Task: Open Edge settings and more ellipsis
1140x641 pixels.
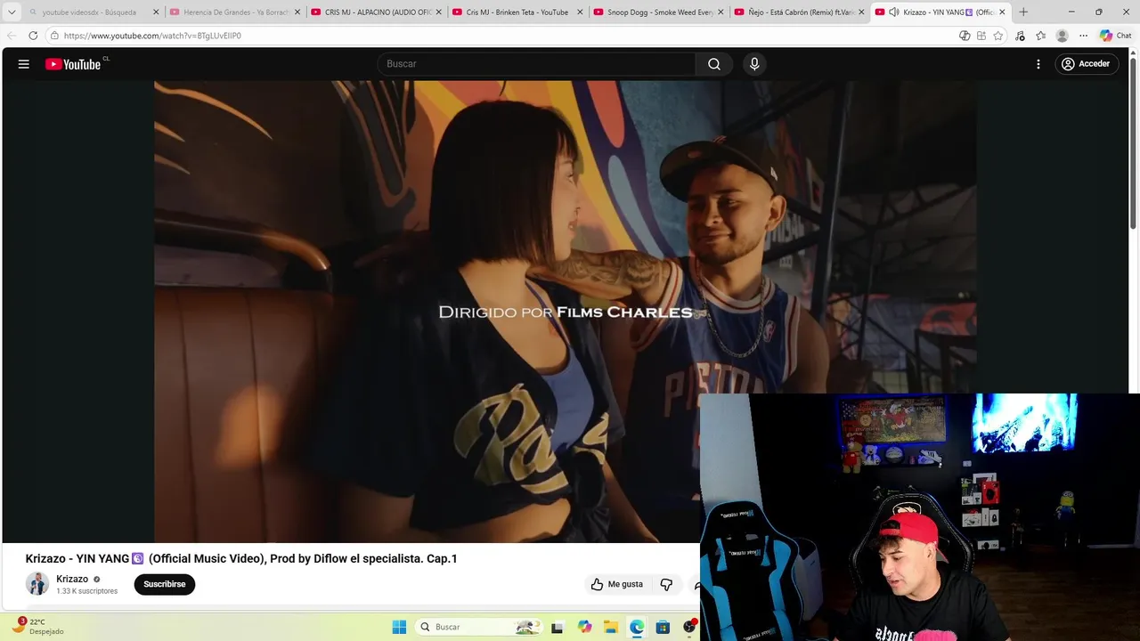Action: click(x=1083, y=36)
